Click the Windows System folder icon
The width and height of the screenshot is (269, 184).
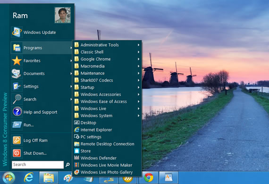coord(76,116)
